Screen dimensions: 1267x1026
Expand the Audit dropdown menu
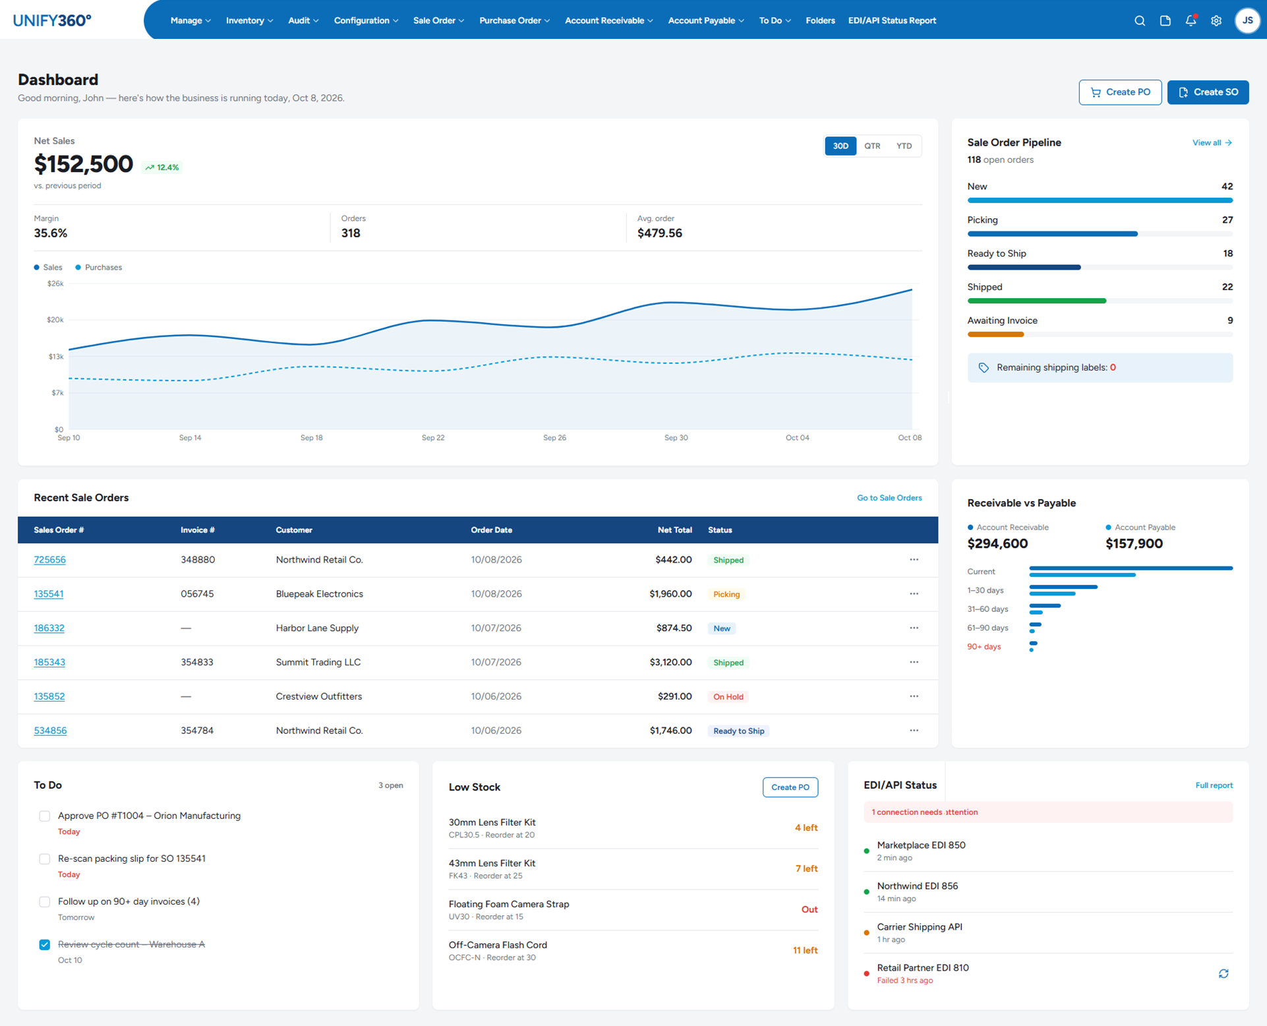pyautogui.click(x=303, y=20)
